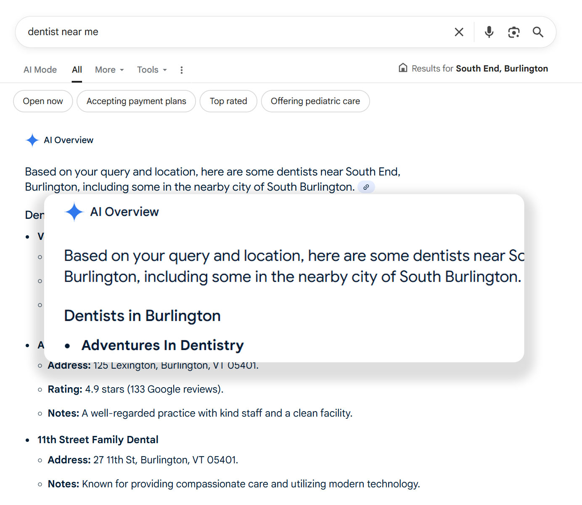
Task: Click the Dentists in Burlington heading in popup
Action: [142, 316]
